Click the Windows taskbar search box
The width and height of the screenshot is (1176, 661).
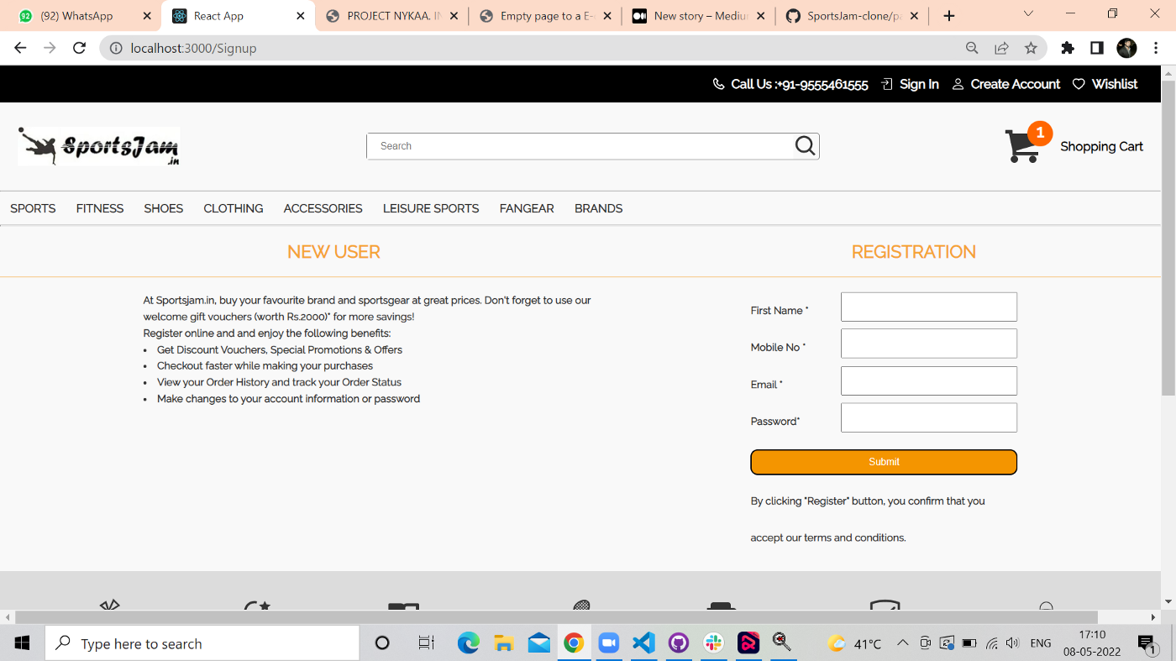tap(202, 643)
